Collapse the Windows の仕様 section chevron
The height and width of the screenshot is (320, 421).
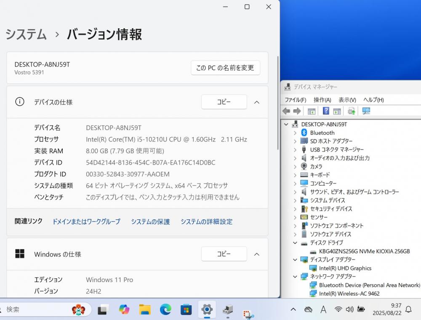257,254
